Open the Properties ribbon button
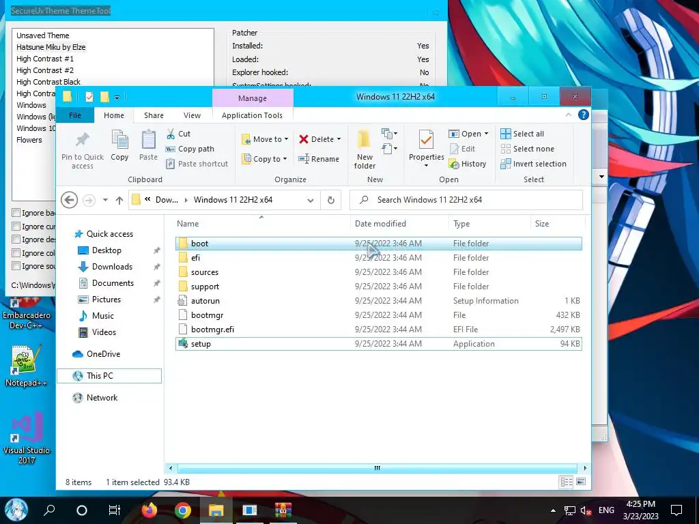 click(x=426, y=149)
